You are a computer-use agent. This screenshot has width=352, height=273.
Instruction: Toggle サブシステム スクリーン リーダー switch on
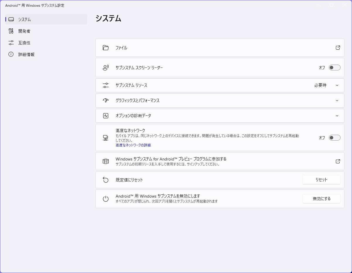point(335,68)
